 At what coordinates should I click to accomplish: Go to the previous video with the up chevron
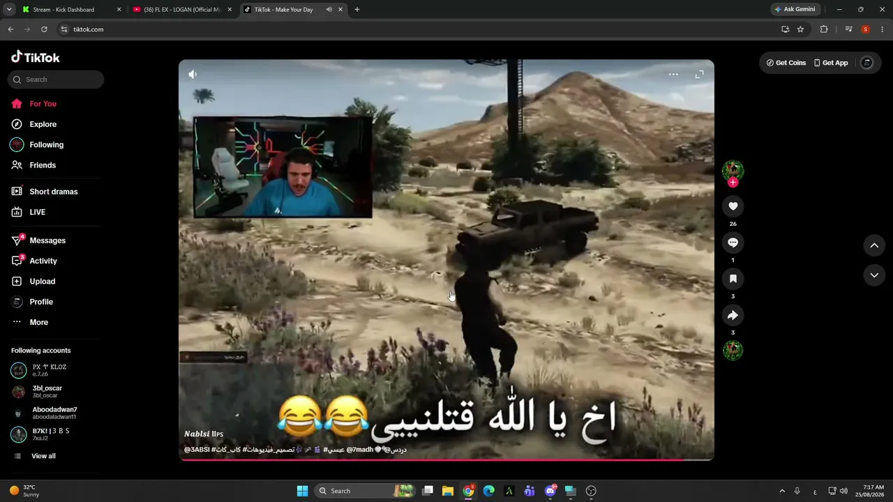tap(874, 245)
